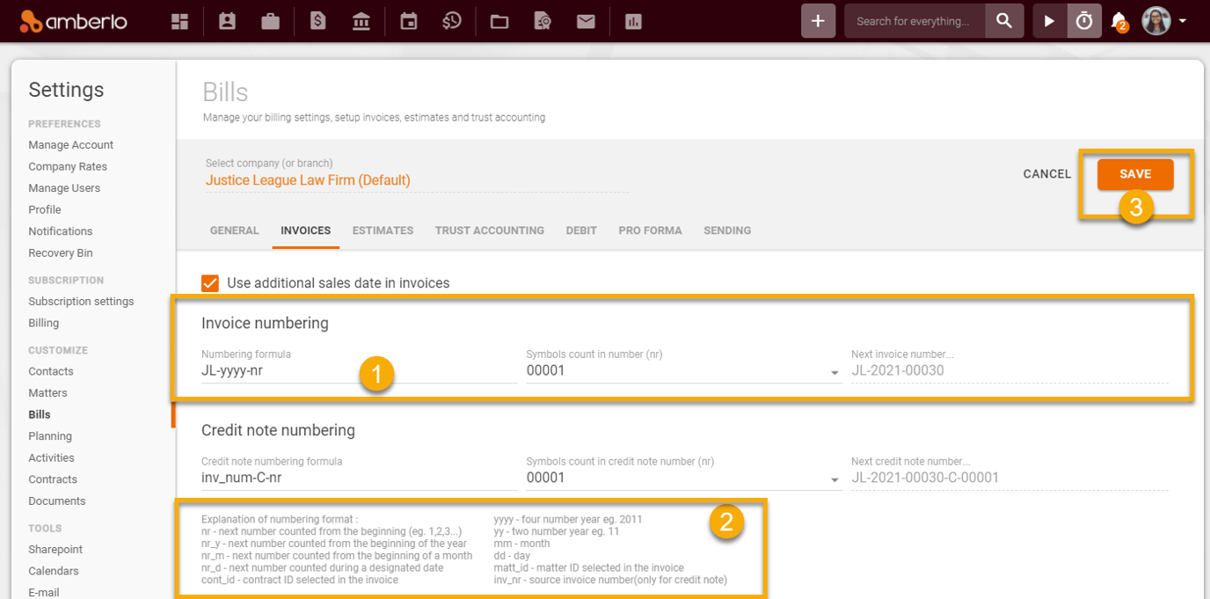Open the Documents folder icon
This screenshot has height=599, width=1210.
click(x=499, y=20)
